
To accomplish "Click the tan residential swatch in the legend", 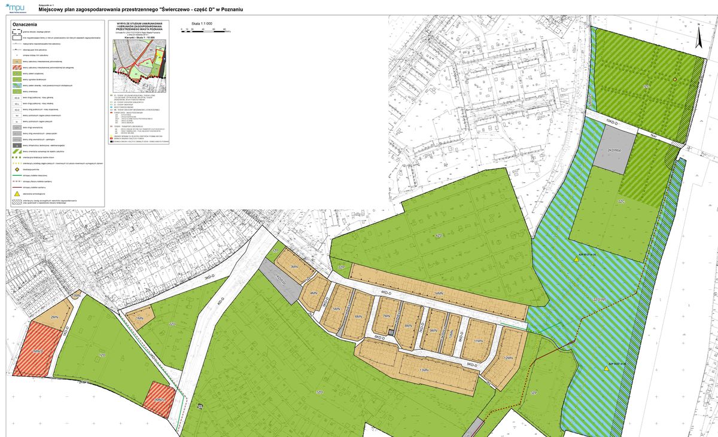I will coord(18,62).
